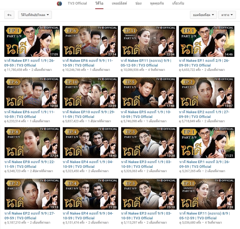Click the 6,233,514 views text

click(x=15, y=121)
